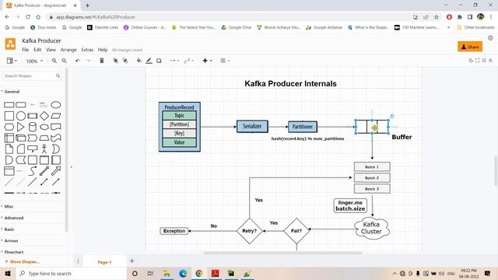Image resolution: width=498 pixels, height=280 pixels.
Task: Select the circle shape in General
Action: [x=21, y=116]
